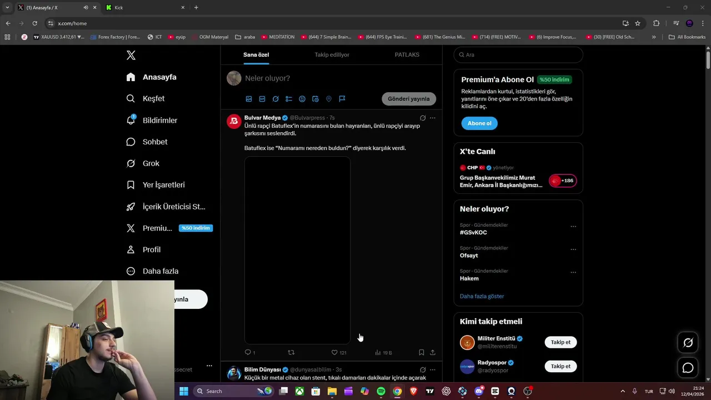This screenshot has height=400, width=711.
Task: Open the araba bookmarks folder
Action: click(x=245, y=37)
